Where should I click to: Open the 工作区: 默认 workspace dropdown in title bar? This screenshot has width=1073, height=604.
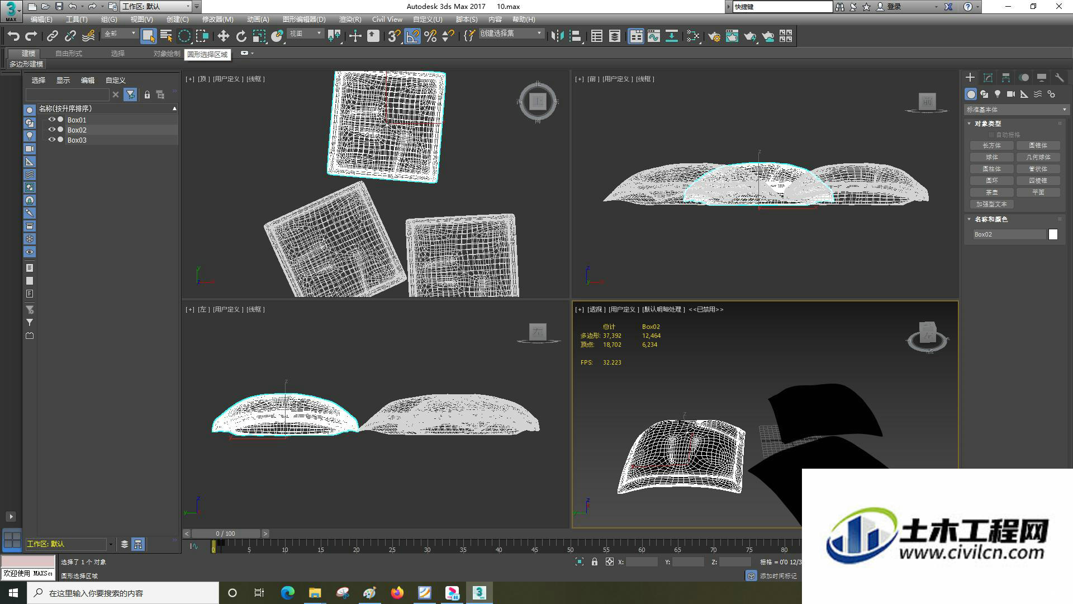tap(156, 7)
